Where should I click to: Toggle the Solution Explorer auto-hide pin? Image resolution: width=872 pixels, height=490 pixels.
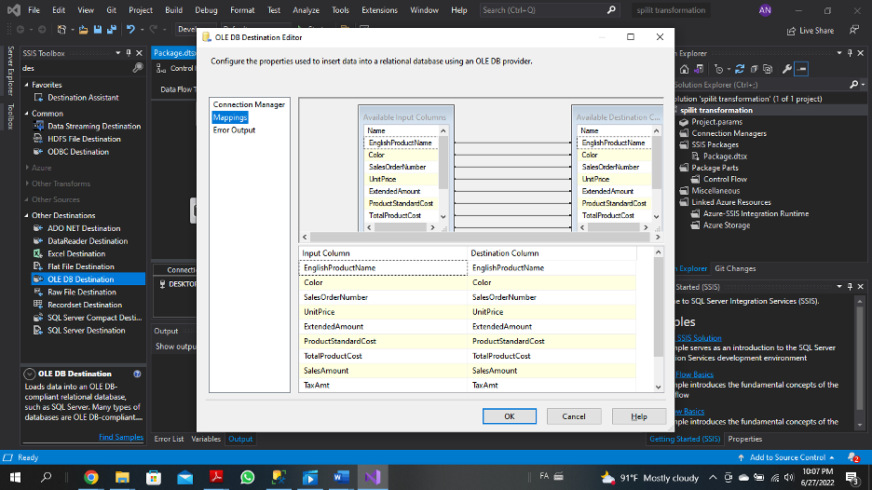[x=851, y=53]
